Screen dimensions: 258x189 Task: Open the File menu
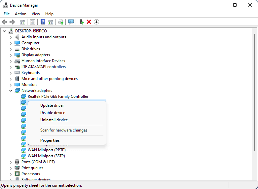coord(7,14)
